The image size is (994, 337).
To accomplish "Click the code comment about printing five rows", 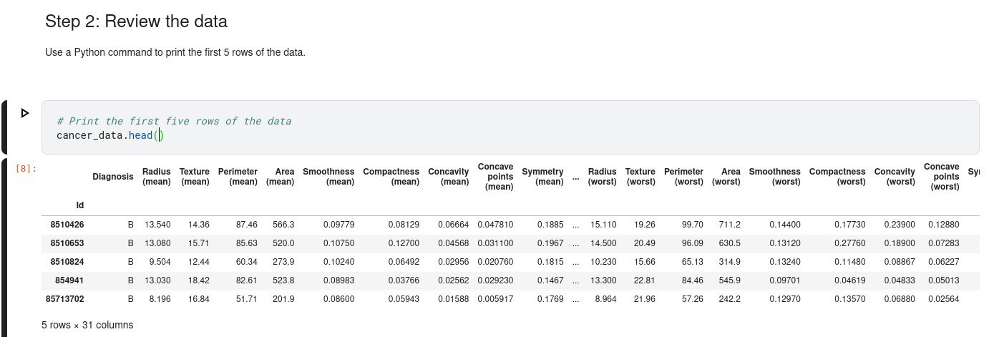I will (x=174, y=121).
